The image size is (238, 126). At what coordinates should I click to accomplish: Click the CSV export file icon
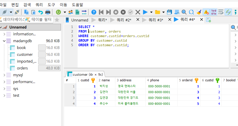(x=77, y=12)
